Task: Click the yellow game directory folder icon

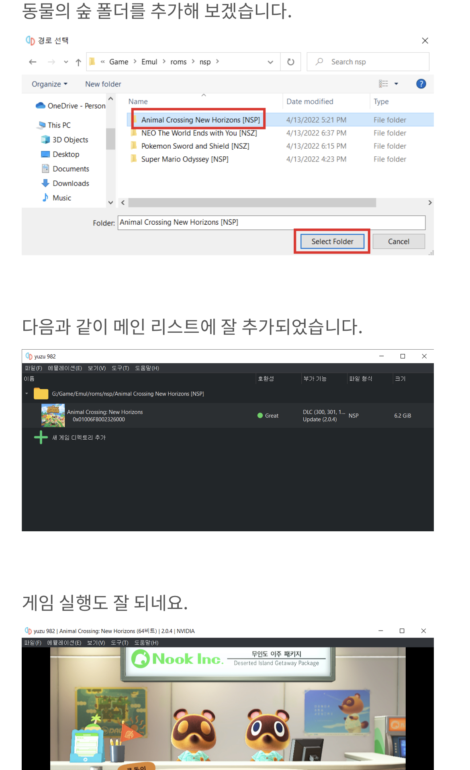Action: coord(41,393)
